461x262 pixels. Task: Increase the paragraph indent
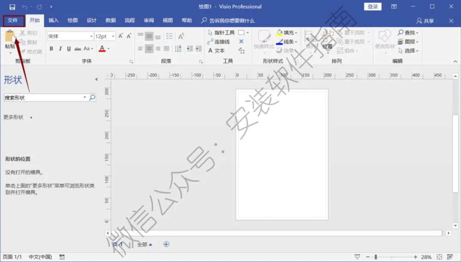pyautogui.click(x=199, y=49)
